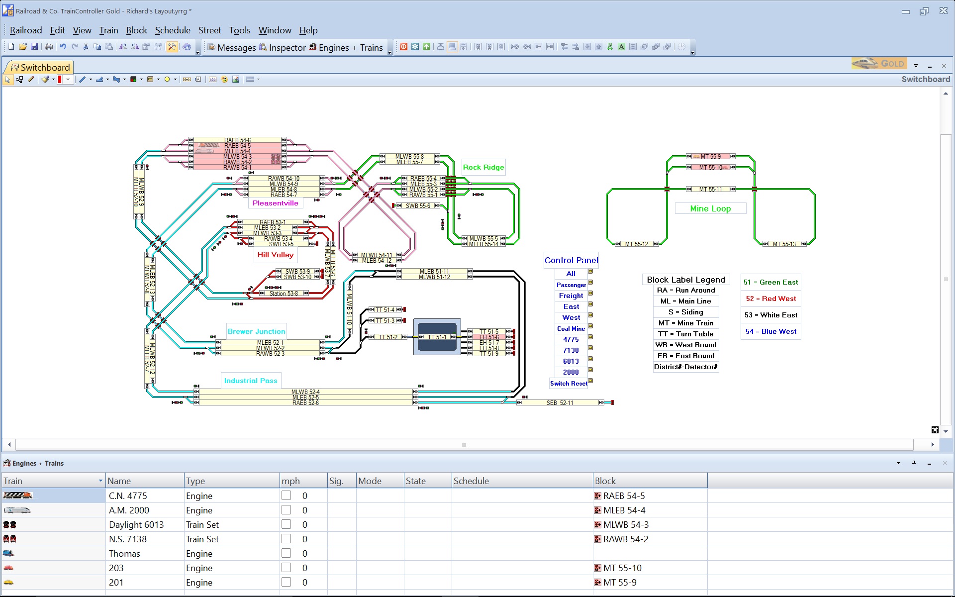Click the TT 51-1 turntable block
The width and height of the screenshot is (955, 597).
[437, 337]
